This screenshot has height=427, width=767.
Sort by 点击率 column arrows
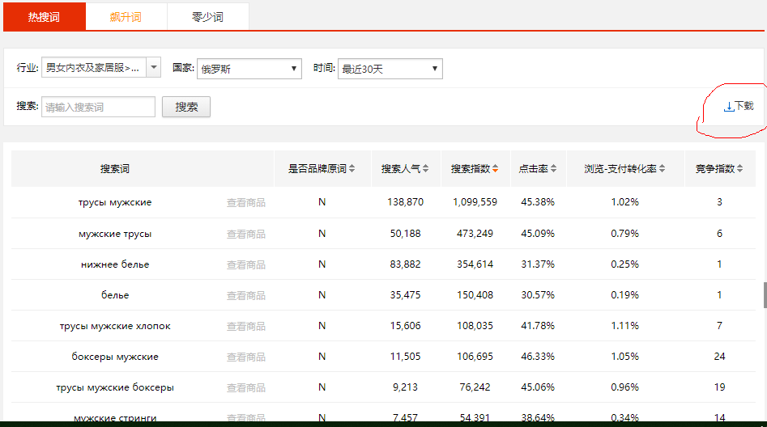click(x=553, y=169)
